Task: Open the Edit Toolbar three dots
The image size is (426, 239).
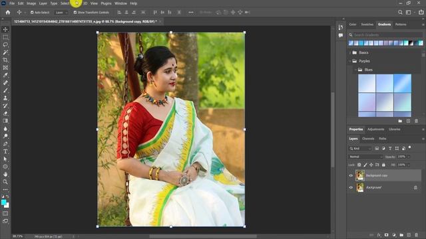Action: click(x=5, y=189)
